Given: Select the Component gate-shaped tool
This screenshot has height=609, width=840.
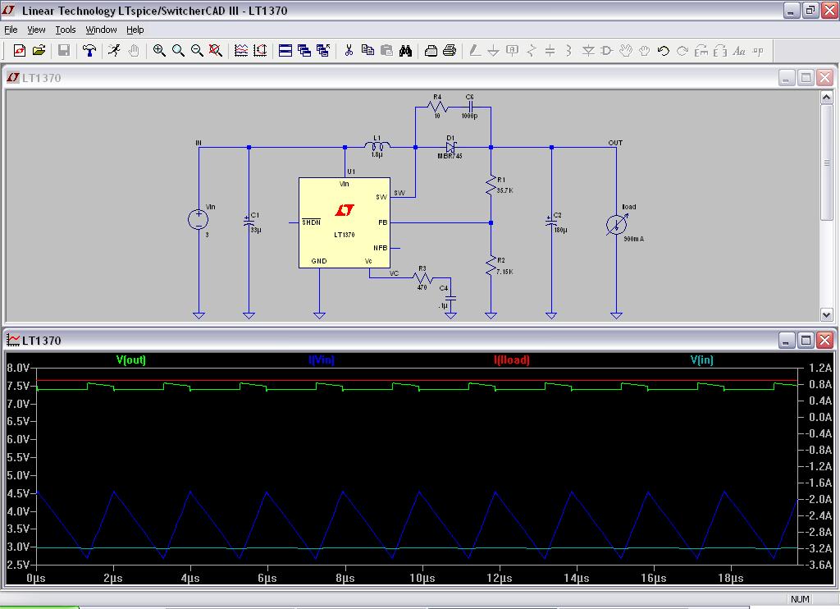Looking at the screenshot, I should pos(606,50).
